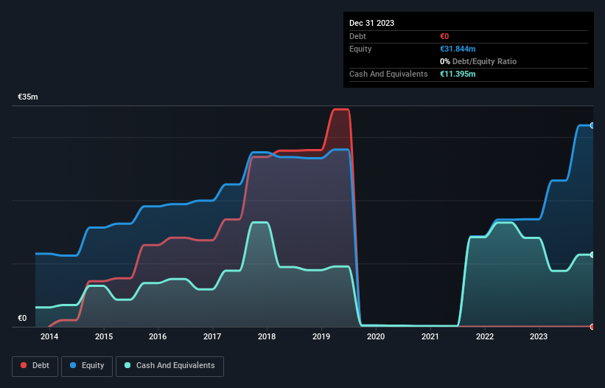Click the red €0 debt value
Viewport: 605px width, 388px height.
pos(444,36)
